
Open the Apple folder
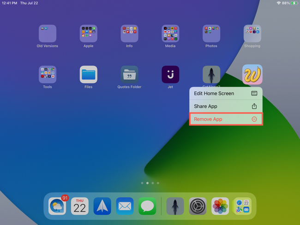[89, 34]
